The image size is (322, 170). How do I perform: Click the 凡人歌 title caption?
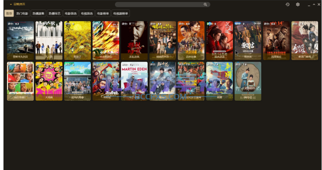pos(49,57)
